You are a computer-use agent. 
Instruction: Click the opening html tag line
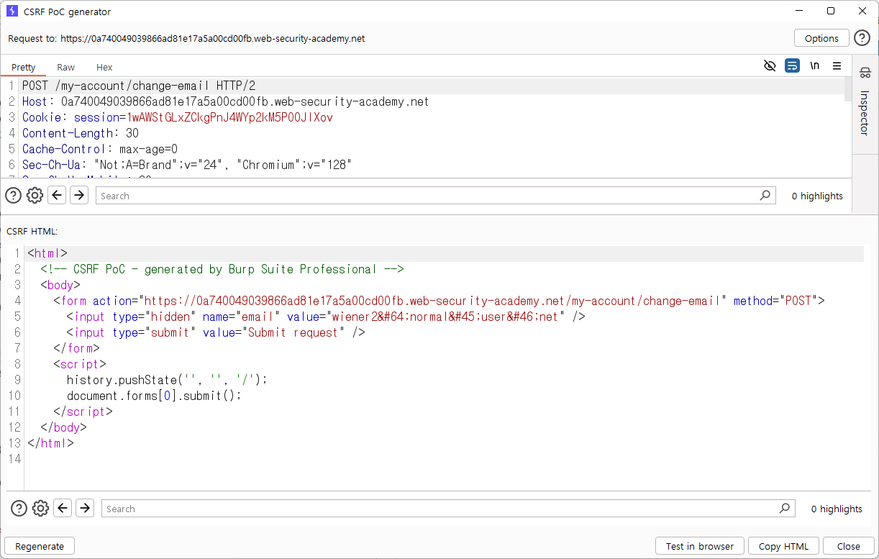(x=47, y=253)
